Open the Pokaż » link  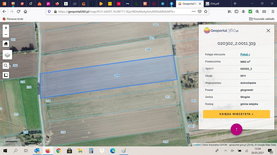pyautogui.click(x=245, y=54)
